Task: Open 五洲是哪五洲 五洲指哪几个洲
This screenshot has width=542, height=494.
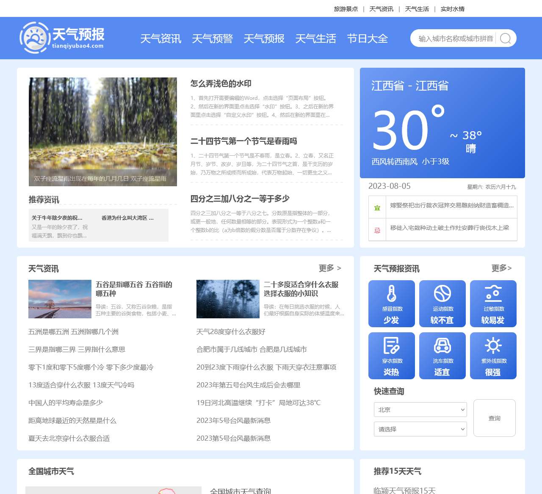Action: tap(74, 331)
